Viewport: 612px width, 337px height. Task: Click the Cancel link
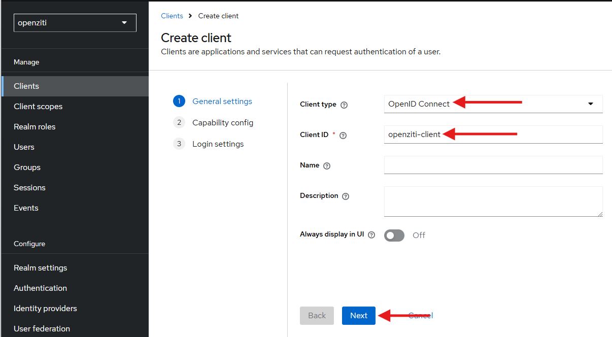click(420, 315)
